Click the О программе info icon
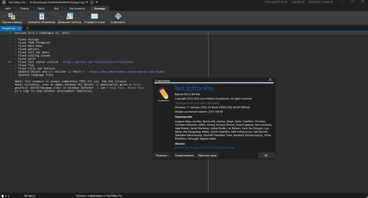 (x=118, y=16)
